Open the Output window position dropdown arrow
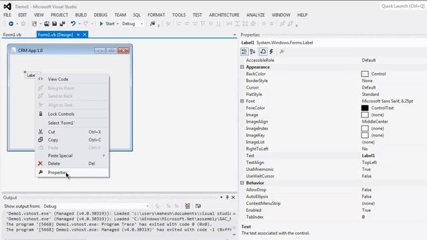Screen dimensions: 427x240 click(x=221, y=197)
